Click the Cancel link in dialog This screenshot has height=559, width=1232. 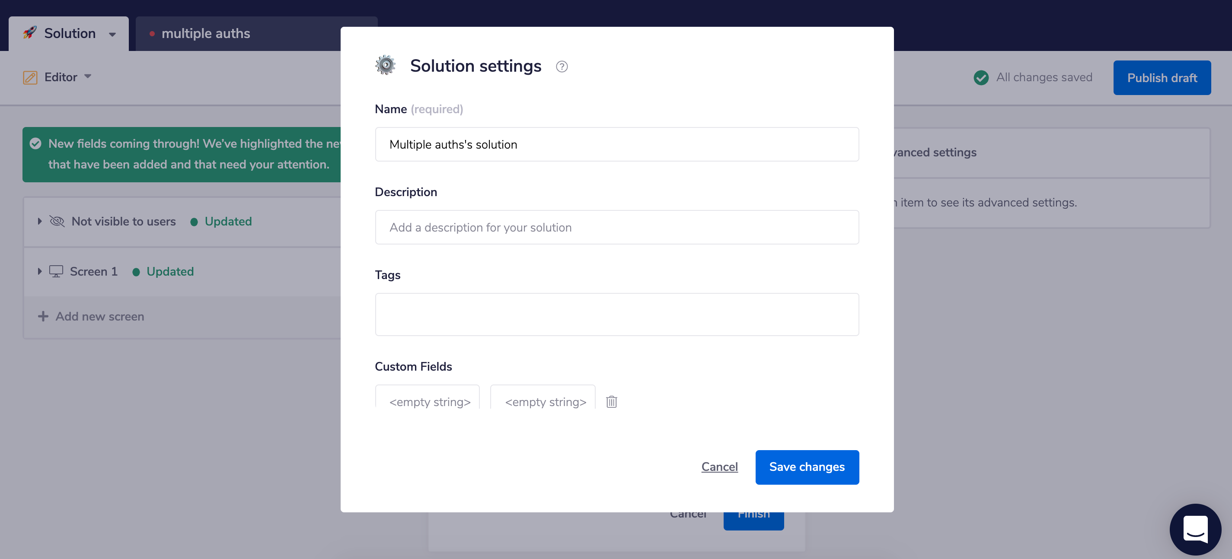[x=719, y=467]
